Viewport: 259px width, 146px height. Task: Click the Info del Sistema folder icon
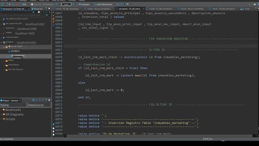pos(6,70)
